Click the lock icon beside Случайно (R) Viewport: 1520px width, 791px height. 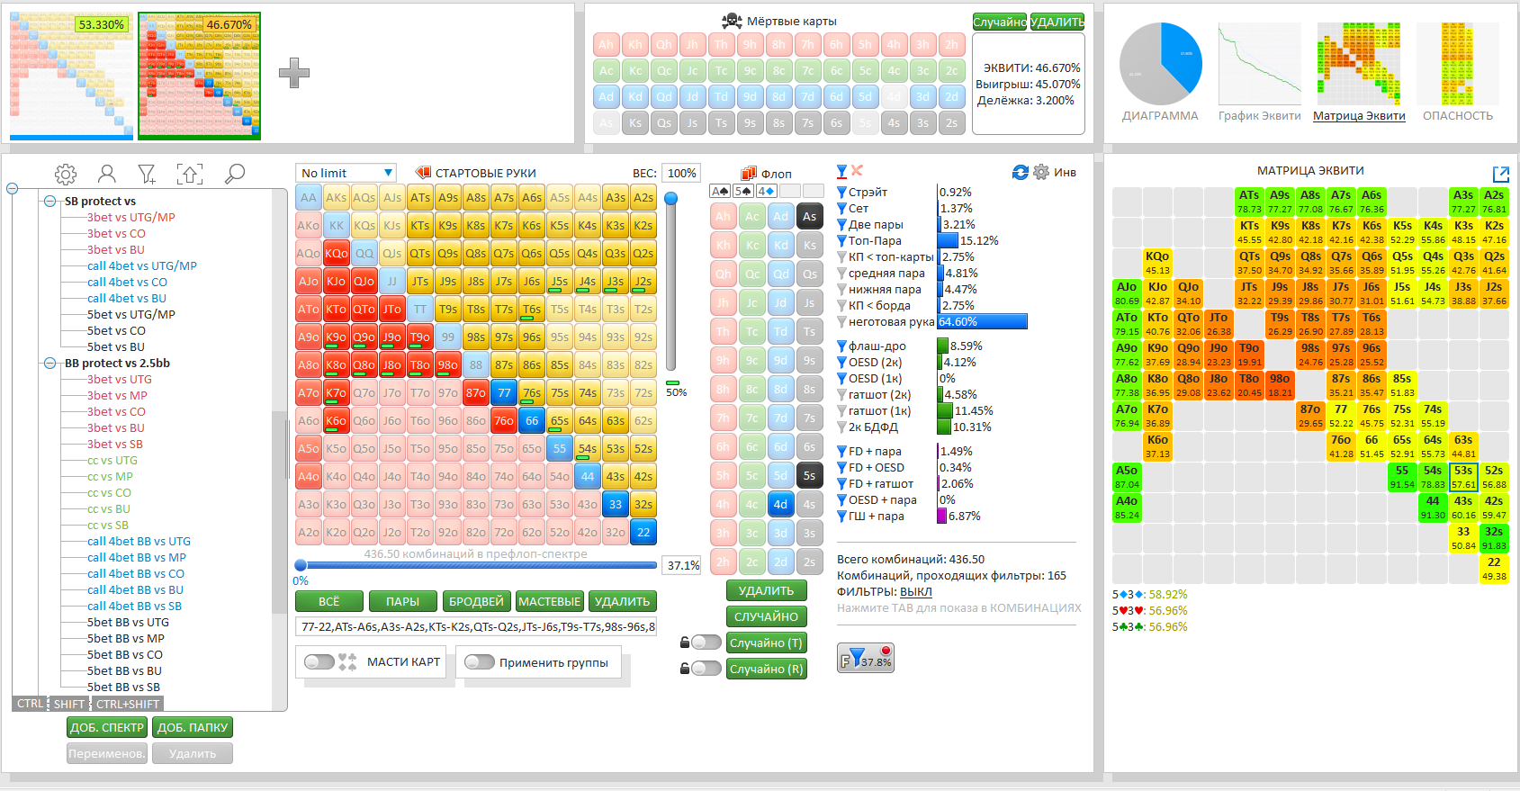tap(685, 669)
